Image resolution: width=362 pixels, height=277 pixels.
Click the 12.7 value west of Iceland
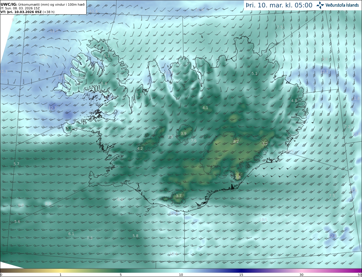coord(53,108)
